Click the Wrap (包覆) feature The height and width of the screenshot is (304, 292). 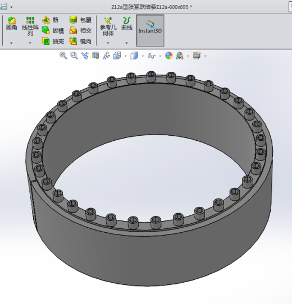[x=80, y=20]
